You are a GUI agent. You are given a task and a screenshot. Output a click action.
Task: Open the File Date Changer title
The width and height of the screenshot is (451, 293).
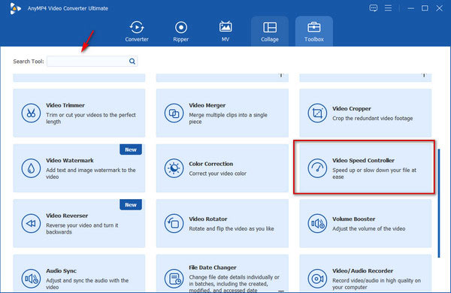213,267
